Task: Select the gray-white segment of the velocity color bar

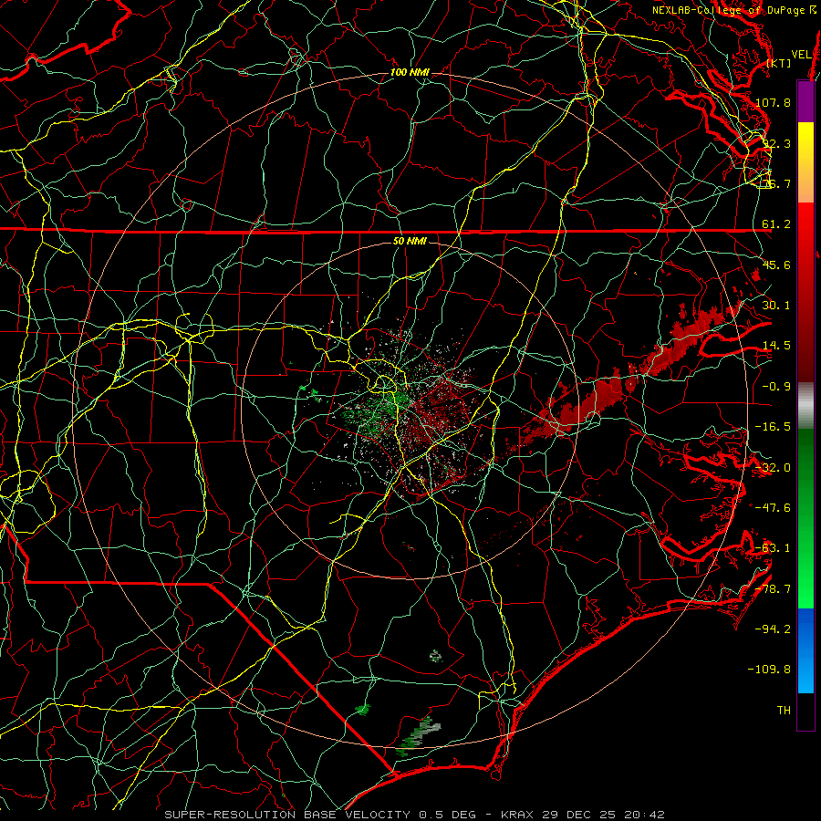Action: pos(805,406)
